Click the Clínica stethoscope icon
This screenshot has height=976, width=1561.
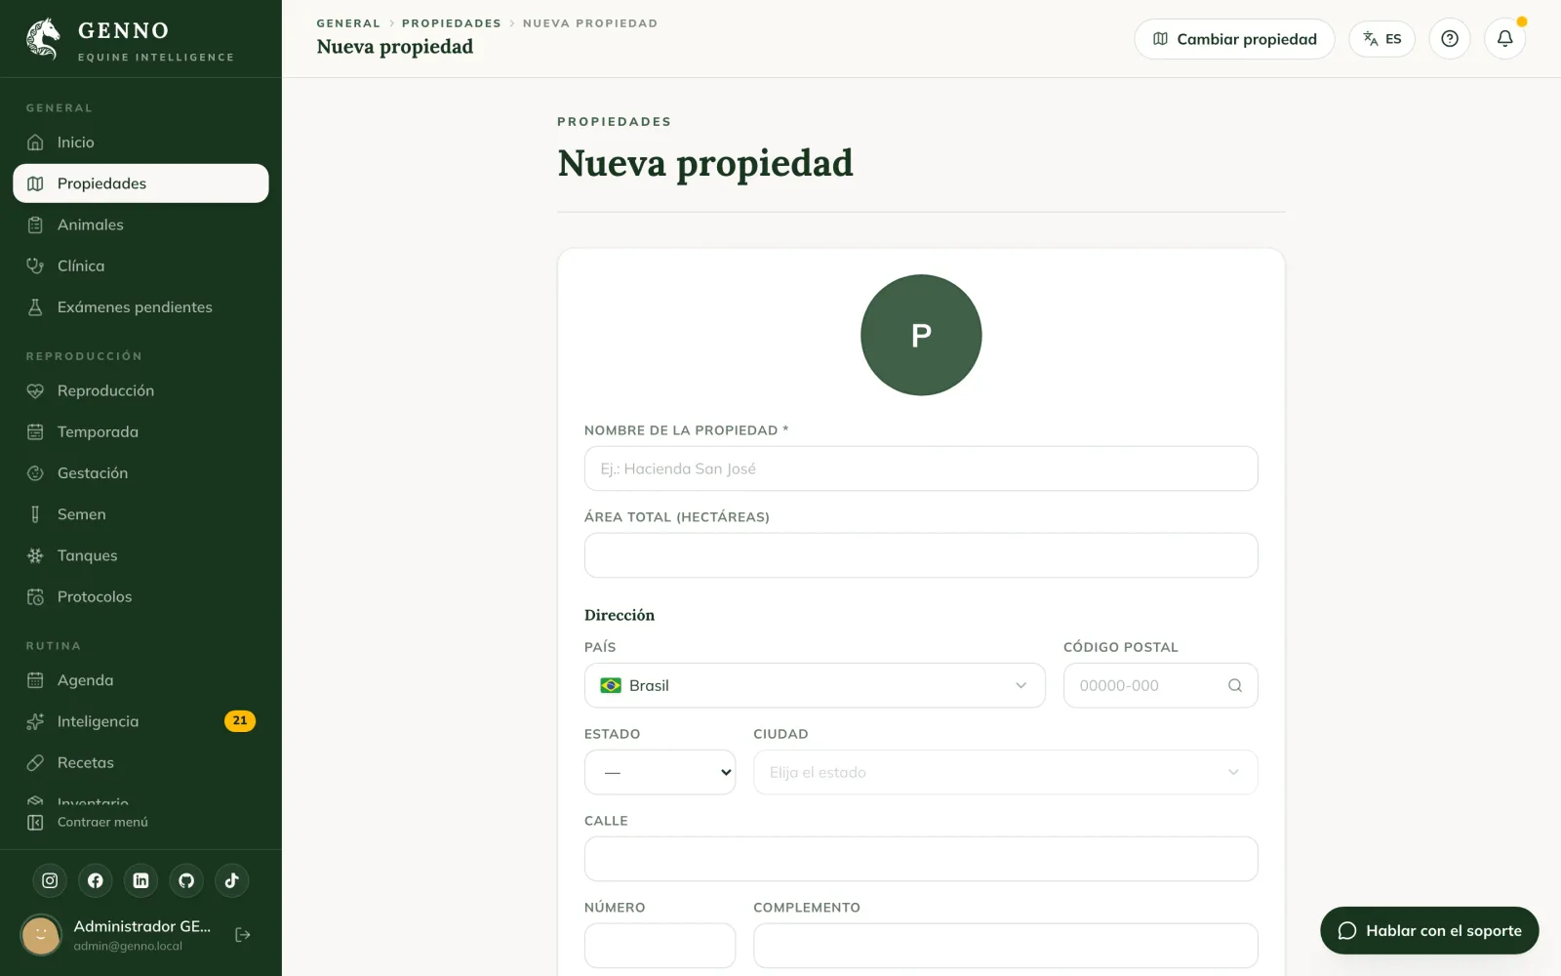coord(35,265)
